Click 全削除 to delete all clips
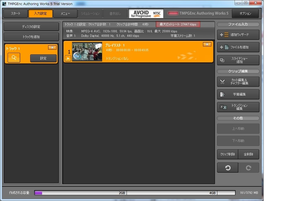Viewport: 283px width, 201px height. [x=248, y=154]
